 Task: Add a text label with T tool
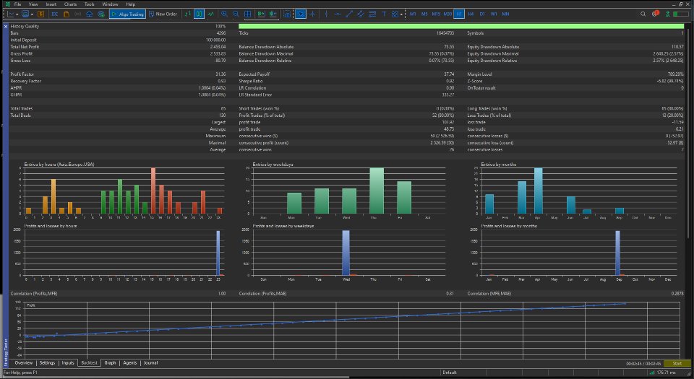tap(384, 14)
